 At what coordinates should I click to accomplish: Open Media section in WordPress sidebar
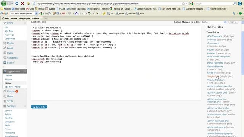(x=10, y=43)
